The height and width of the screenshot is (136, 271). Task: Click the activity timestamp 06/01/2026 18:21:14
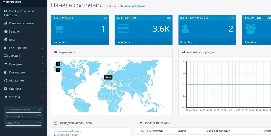[68, 135]
